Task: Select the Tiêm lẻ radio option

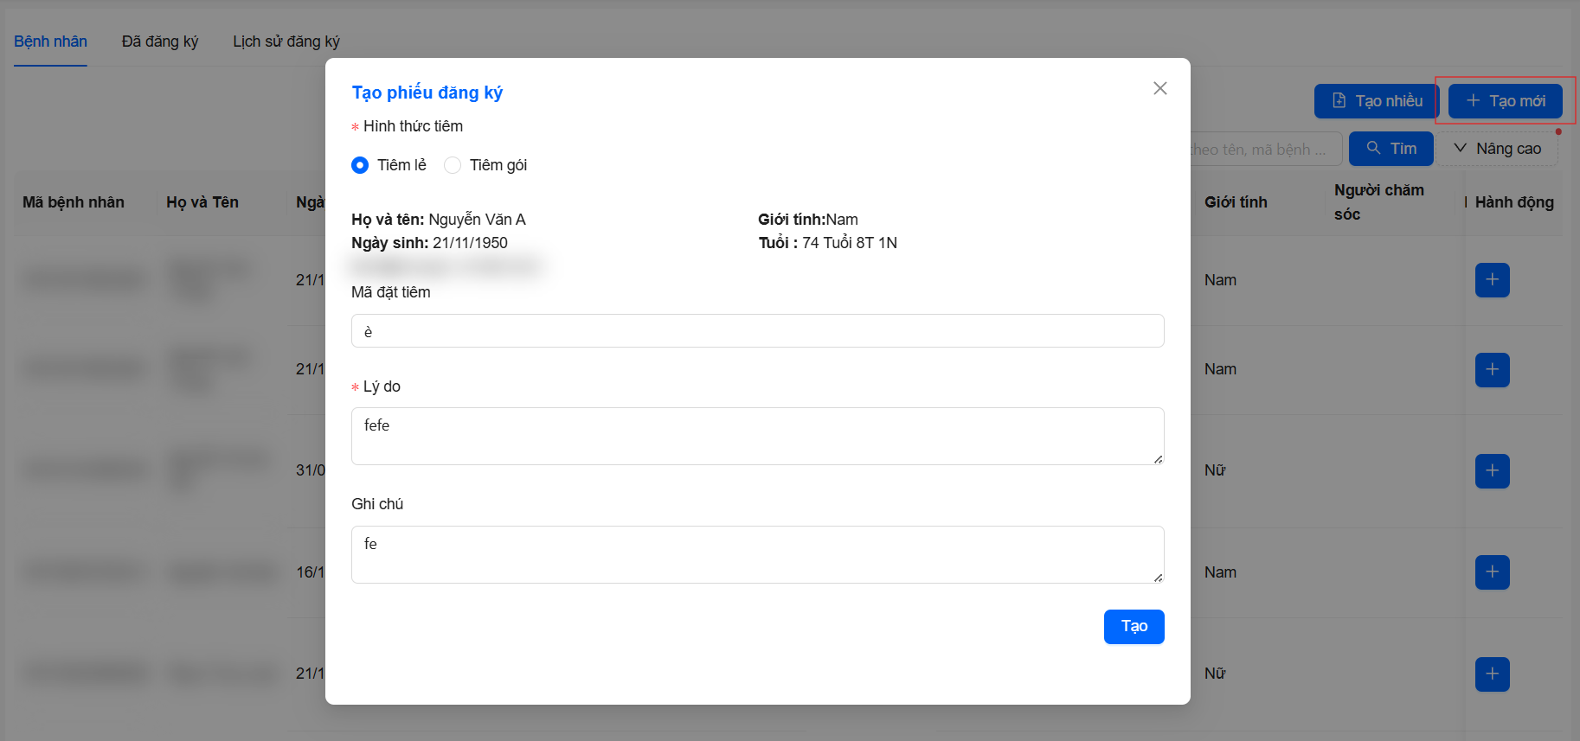Action: click(360, 165)
